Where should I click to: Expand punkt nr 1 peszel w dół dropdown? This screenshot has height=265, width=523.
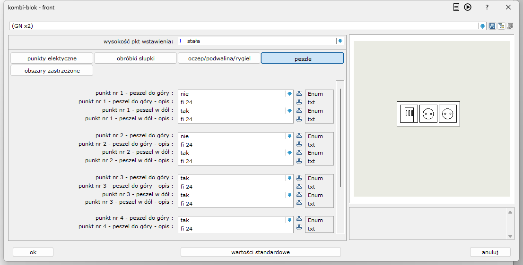289,111
